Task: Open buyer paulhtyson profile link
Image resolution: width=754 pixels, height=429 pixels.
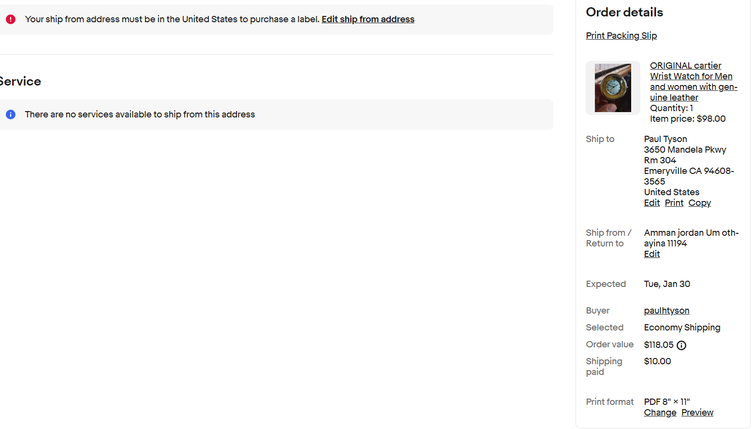Action: coord(666,311)
